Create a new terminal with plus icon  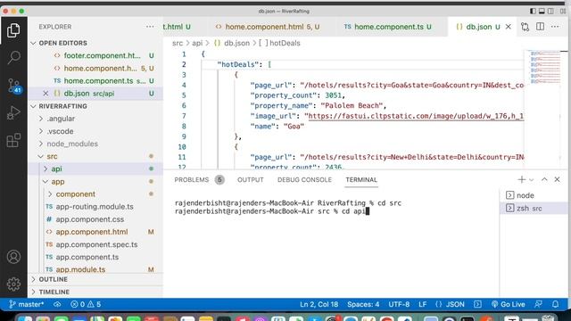click(x=521, y=179)
